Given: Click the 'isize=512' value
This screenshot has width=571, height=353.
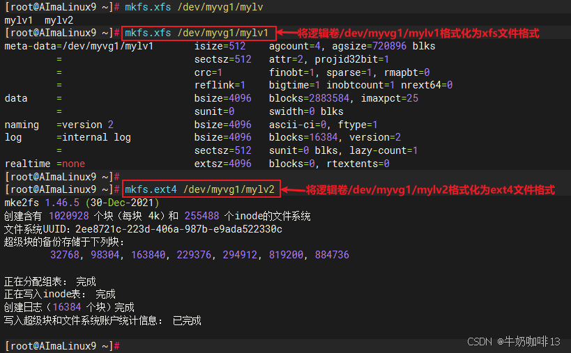Looking at the screenshot, I should pyautogui.click(x=220, y=46).
